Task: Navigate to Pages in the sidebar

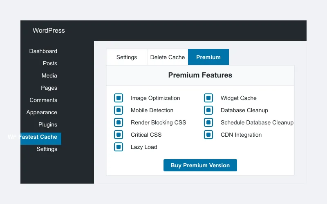Action: pos(49,88)
